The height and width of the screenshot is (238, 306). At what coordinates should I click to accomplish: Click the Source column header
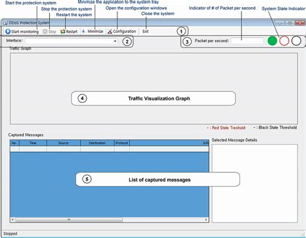pos(63,143)
